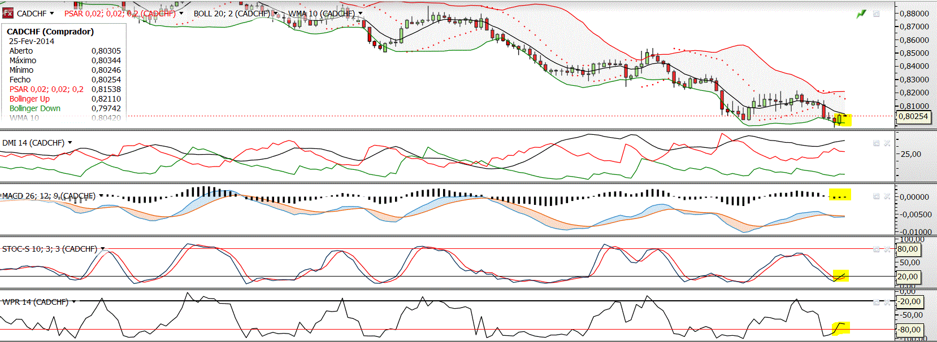The image size is (937, 342).
Task: Click the Fx instrument icon beside CADCHF
Action: (x=8, y=13)
